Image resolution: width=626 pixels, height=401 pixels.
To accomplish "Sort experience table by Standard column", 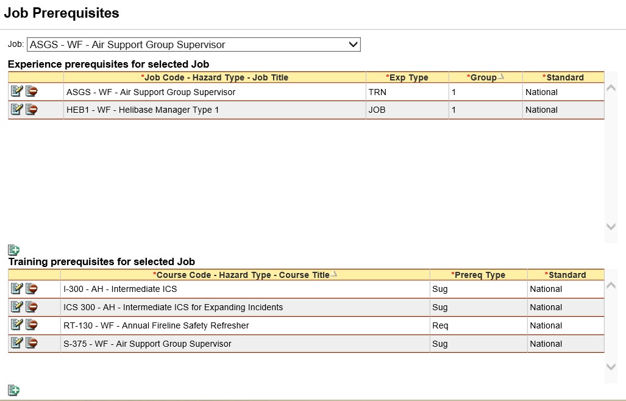I will coord(563,77).
